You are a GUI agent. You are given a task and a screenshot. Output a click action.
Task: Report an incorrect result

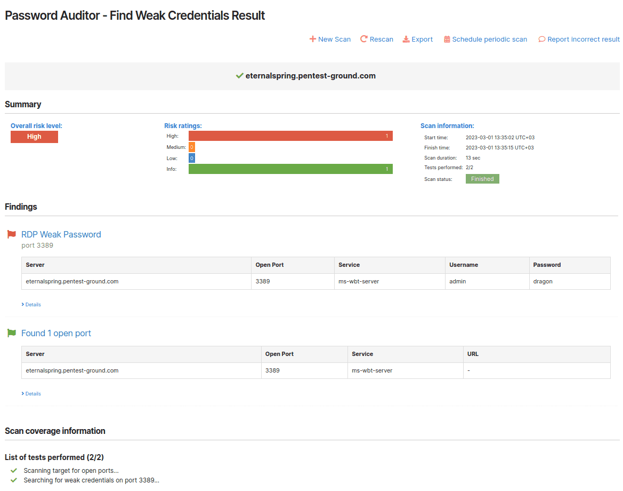583,39
